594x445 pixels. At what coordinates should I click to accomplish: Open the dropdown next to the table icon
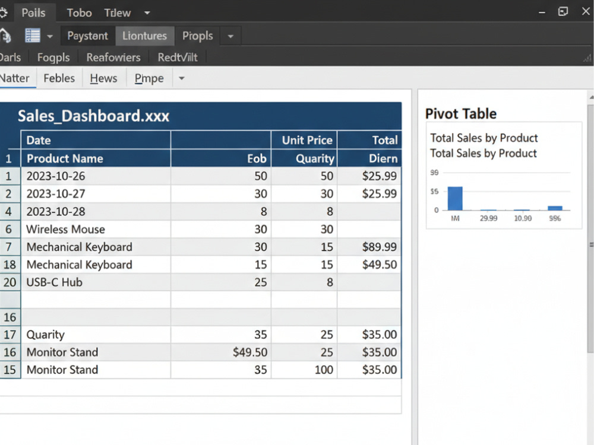50,36
